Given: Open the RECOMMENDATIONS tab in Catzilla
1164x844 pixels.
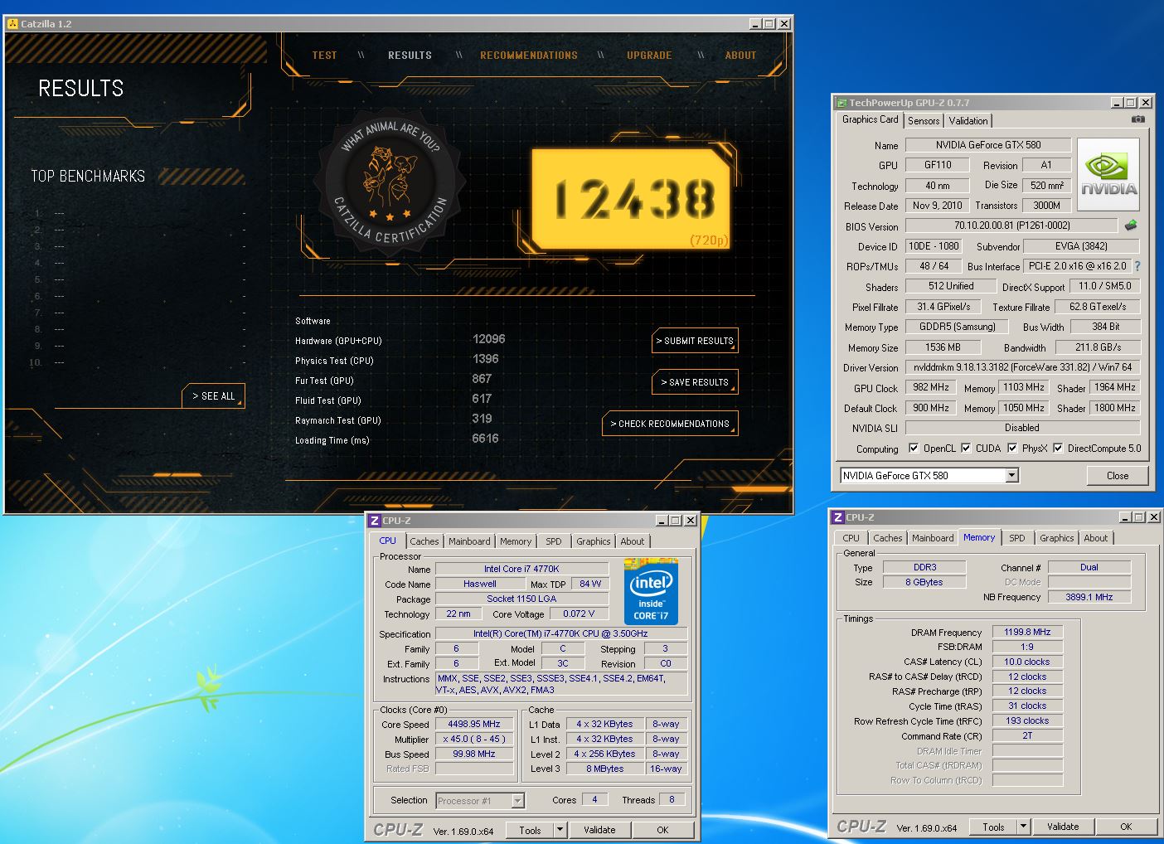Looking at the screenshot, I should tap(529, 56).
